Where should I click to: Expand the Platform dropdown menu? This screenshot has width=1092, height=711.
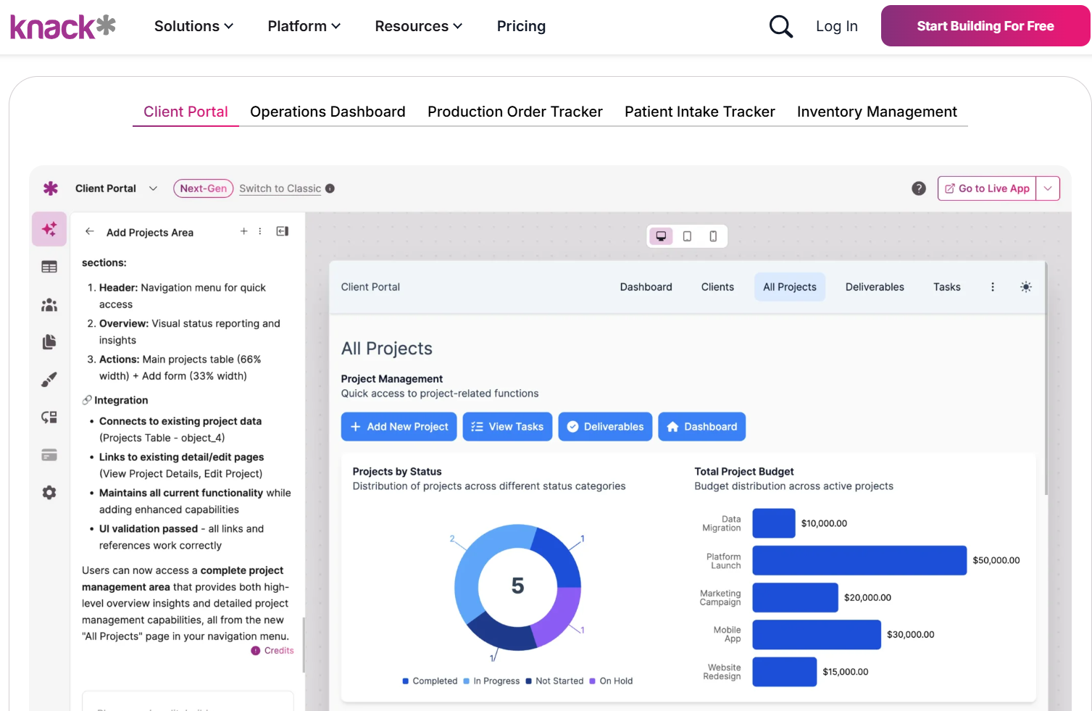[x=304, y=27]
